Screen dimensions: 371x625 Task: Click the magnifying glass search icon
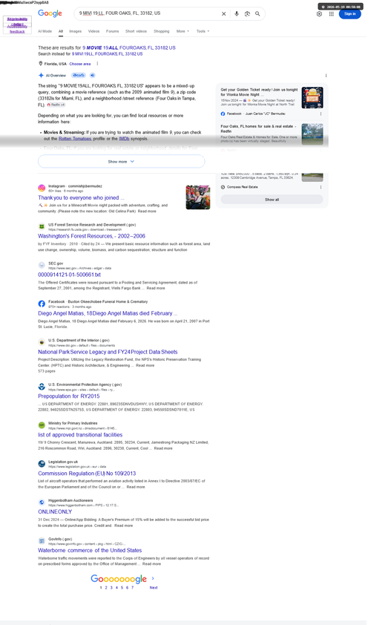click(257, 13)
